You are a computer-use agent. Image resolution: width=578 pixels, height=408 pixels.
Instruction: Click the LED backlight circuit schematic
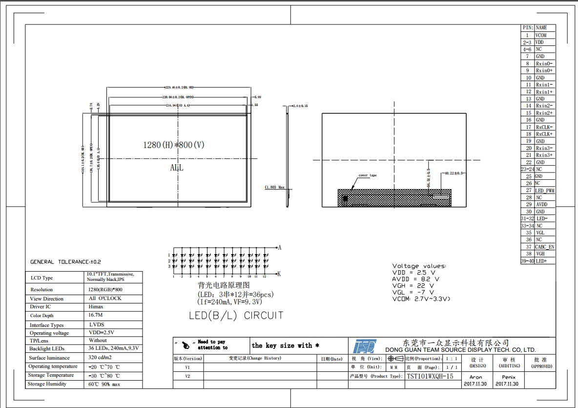[219, 260]
